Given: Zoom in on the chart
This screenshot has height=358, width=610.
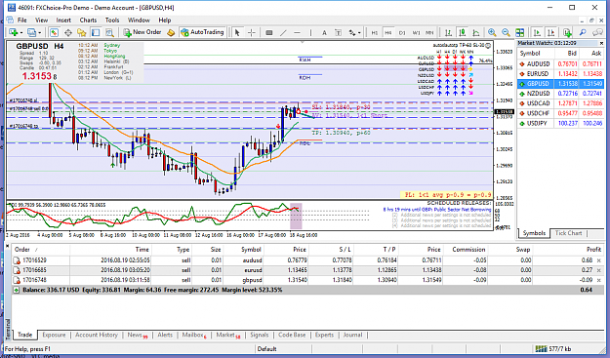Looking at the screenshot, I should (492, 32).
